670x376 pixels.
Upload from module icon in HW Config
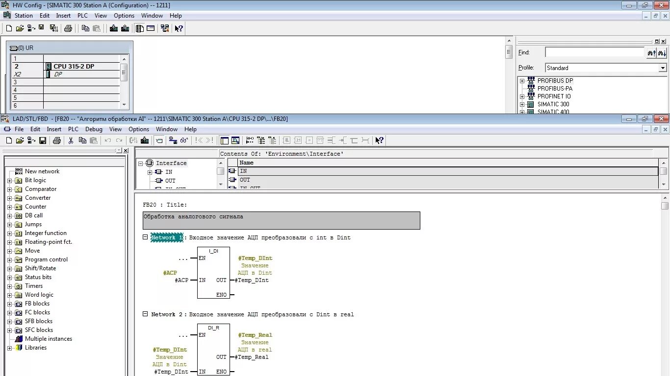(125, 28)
